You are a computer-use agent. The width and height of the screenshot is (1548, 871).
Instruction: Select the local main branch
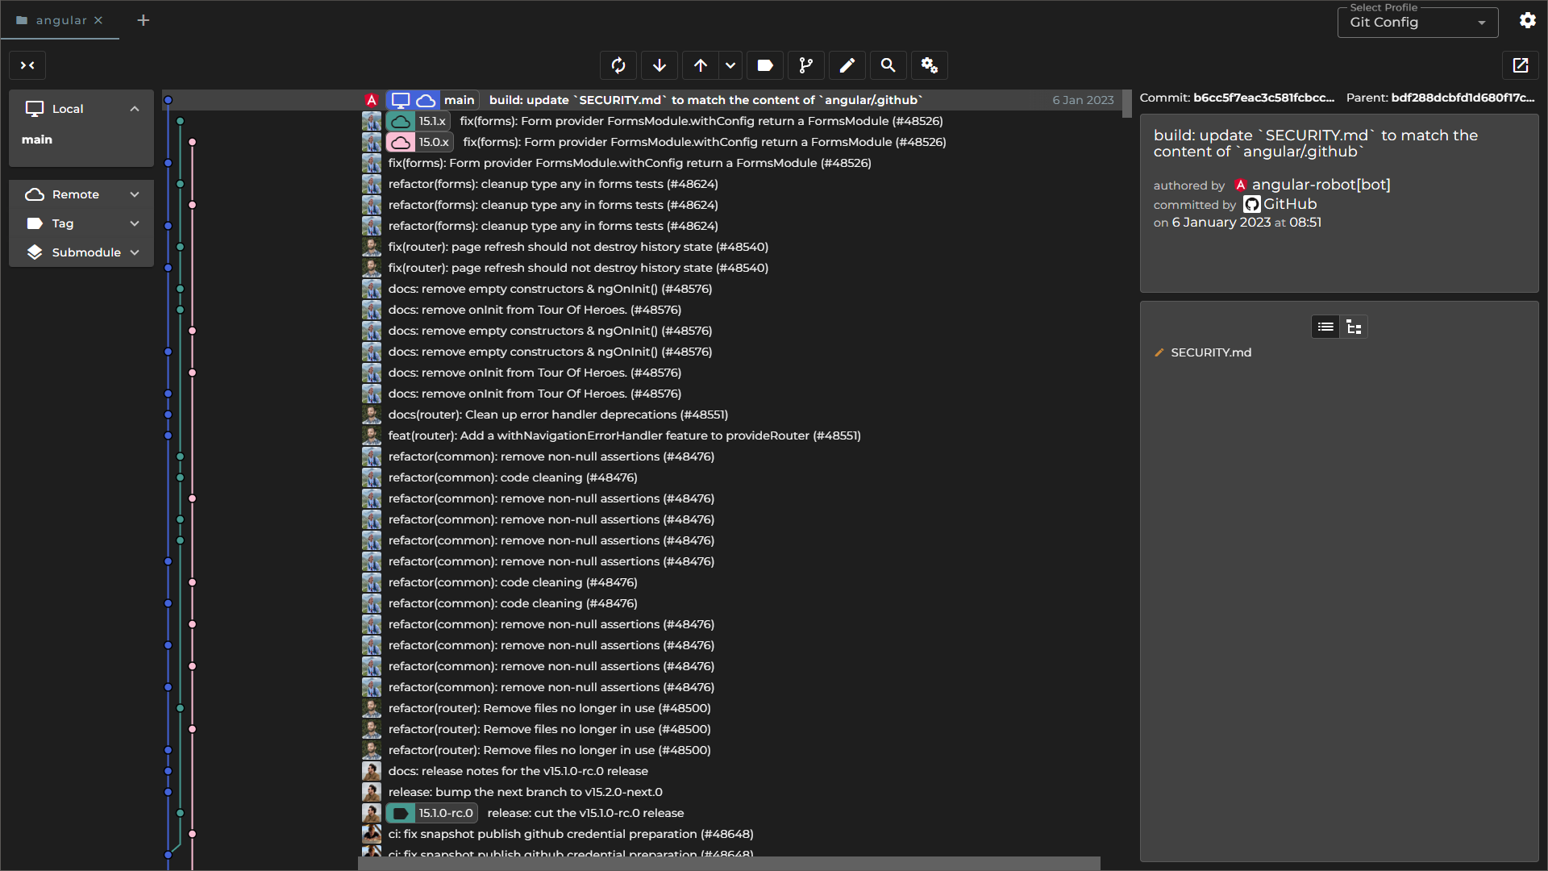pos(37,140)
